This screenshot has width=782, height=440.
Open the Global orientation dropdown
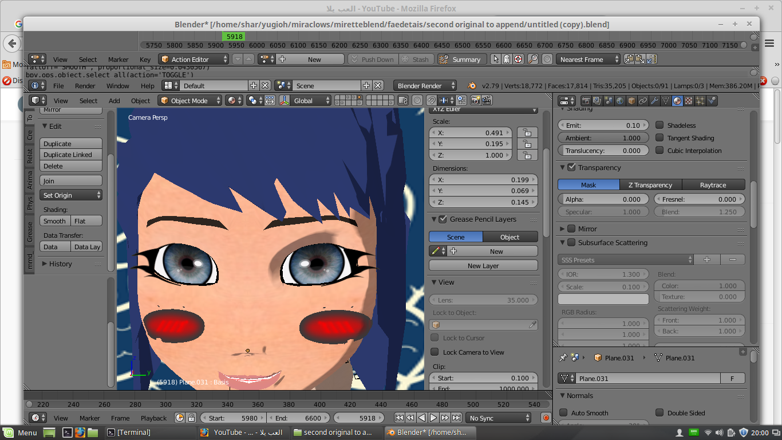[x=306, y=101]
